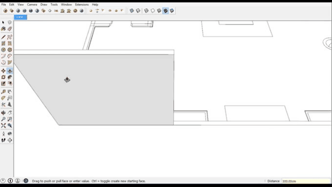332x187 pixels.
Task: Choose the Pie arc tool
Action: (10, 63)
